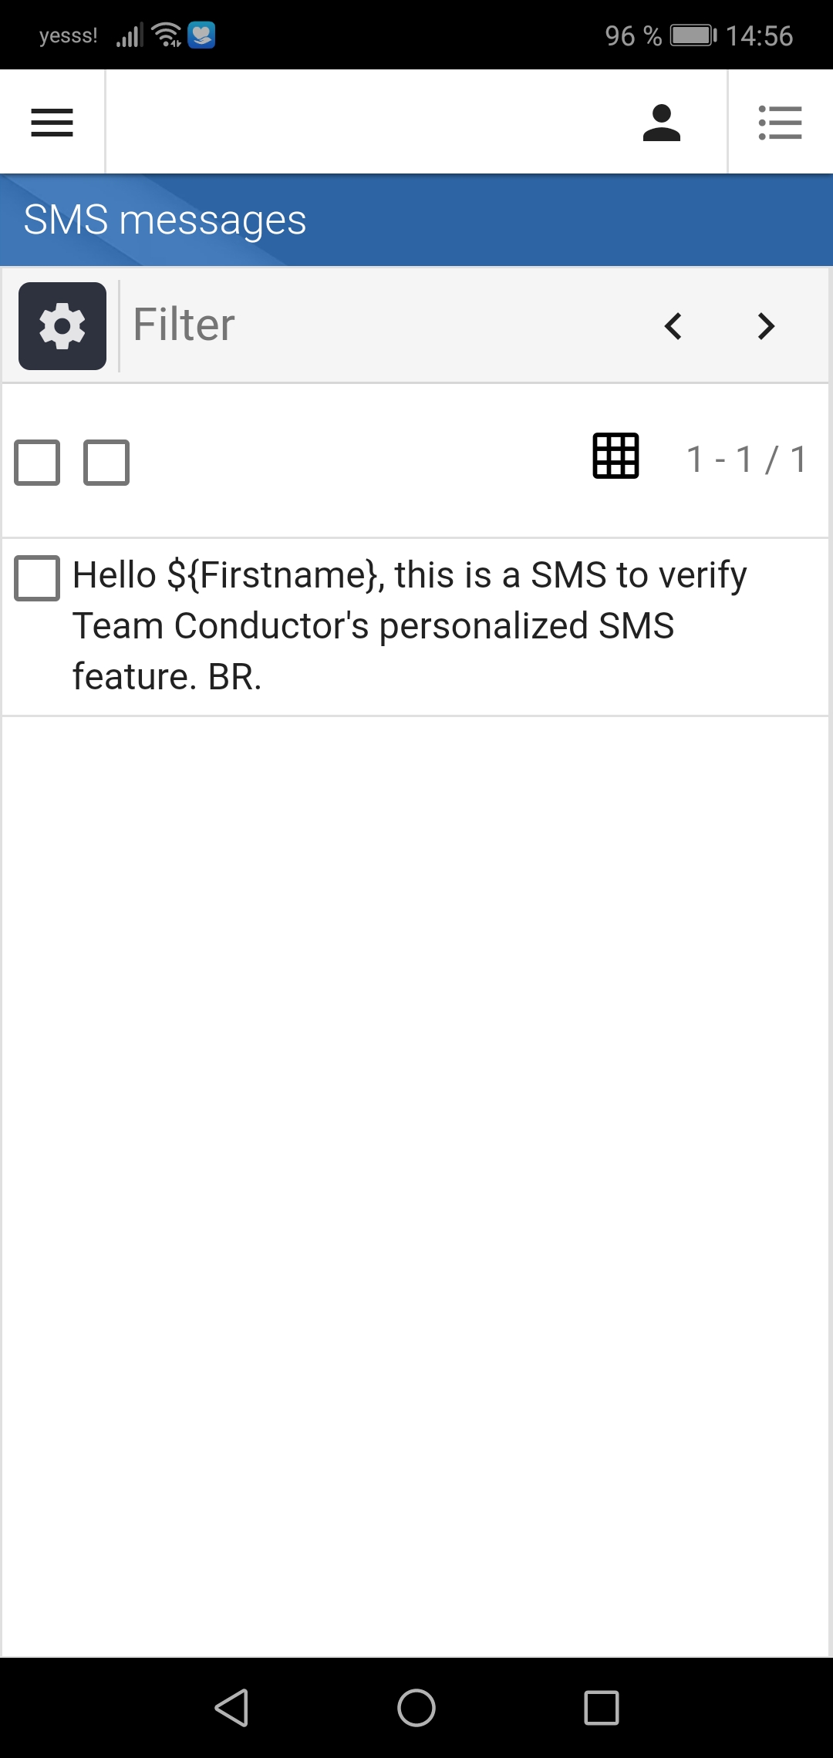The image size is (833, 1758).
Task: Click the 1 - 1 / 1 pagination indicator
Action: click(745, 459)
